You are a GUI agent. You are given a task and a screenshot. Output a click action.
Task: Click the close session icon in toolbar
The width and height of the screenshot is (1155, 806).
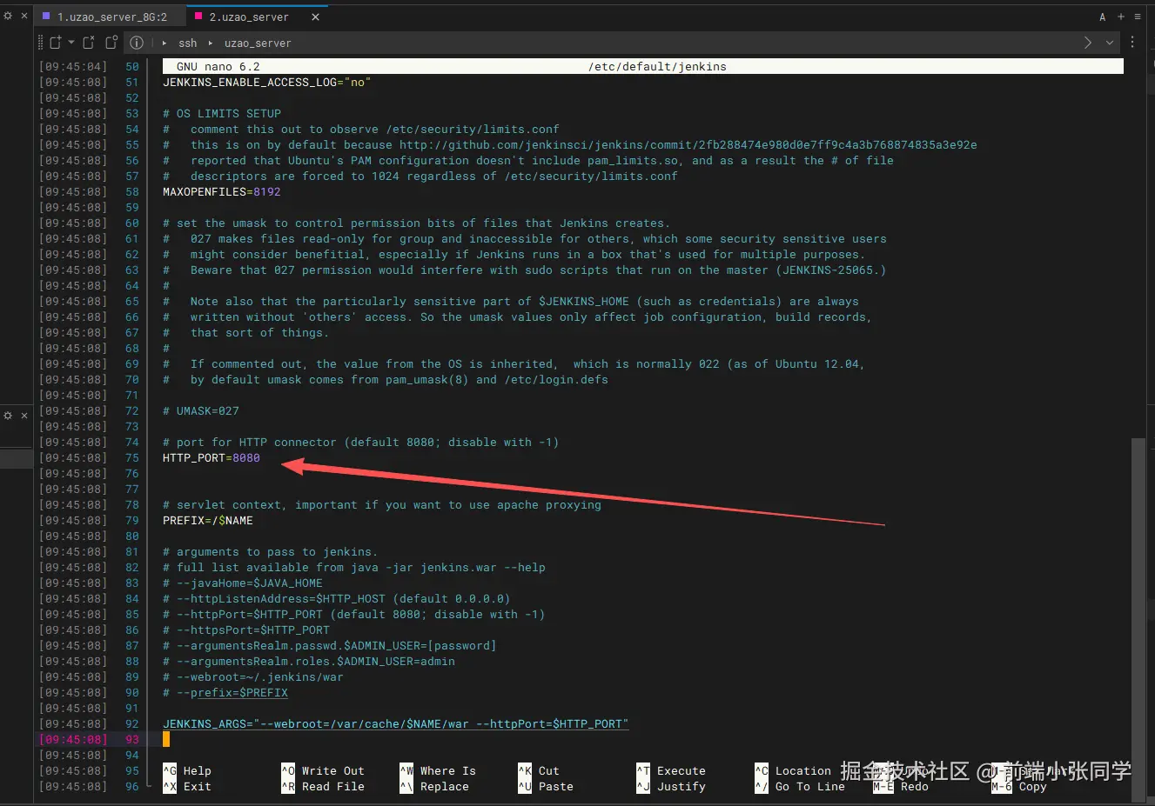[88, 42]
